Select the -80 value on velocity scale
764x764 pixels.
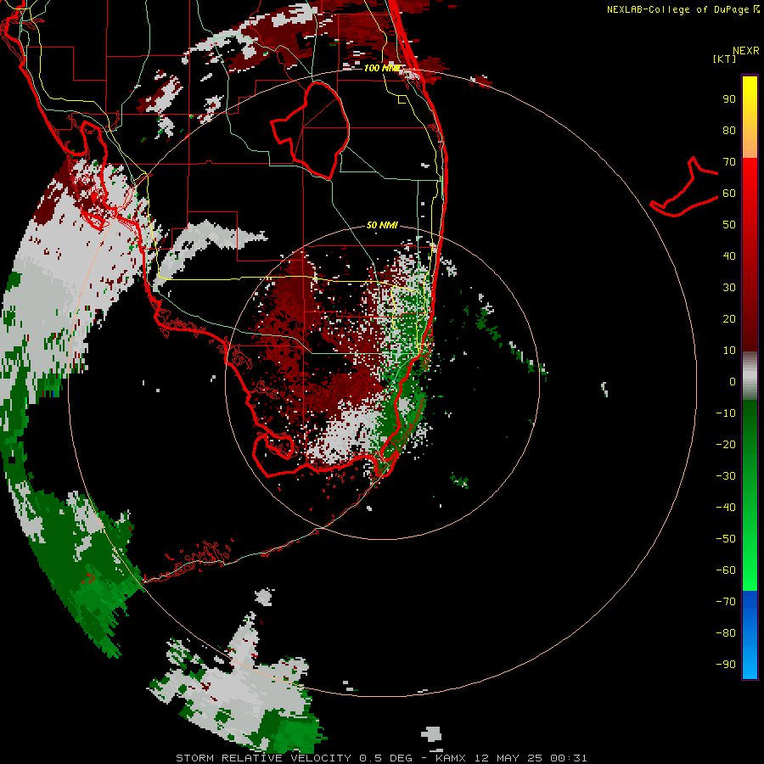point(726,633)
